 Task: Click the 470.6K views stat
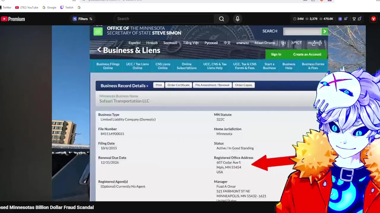click(326, 19)
